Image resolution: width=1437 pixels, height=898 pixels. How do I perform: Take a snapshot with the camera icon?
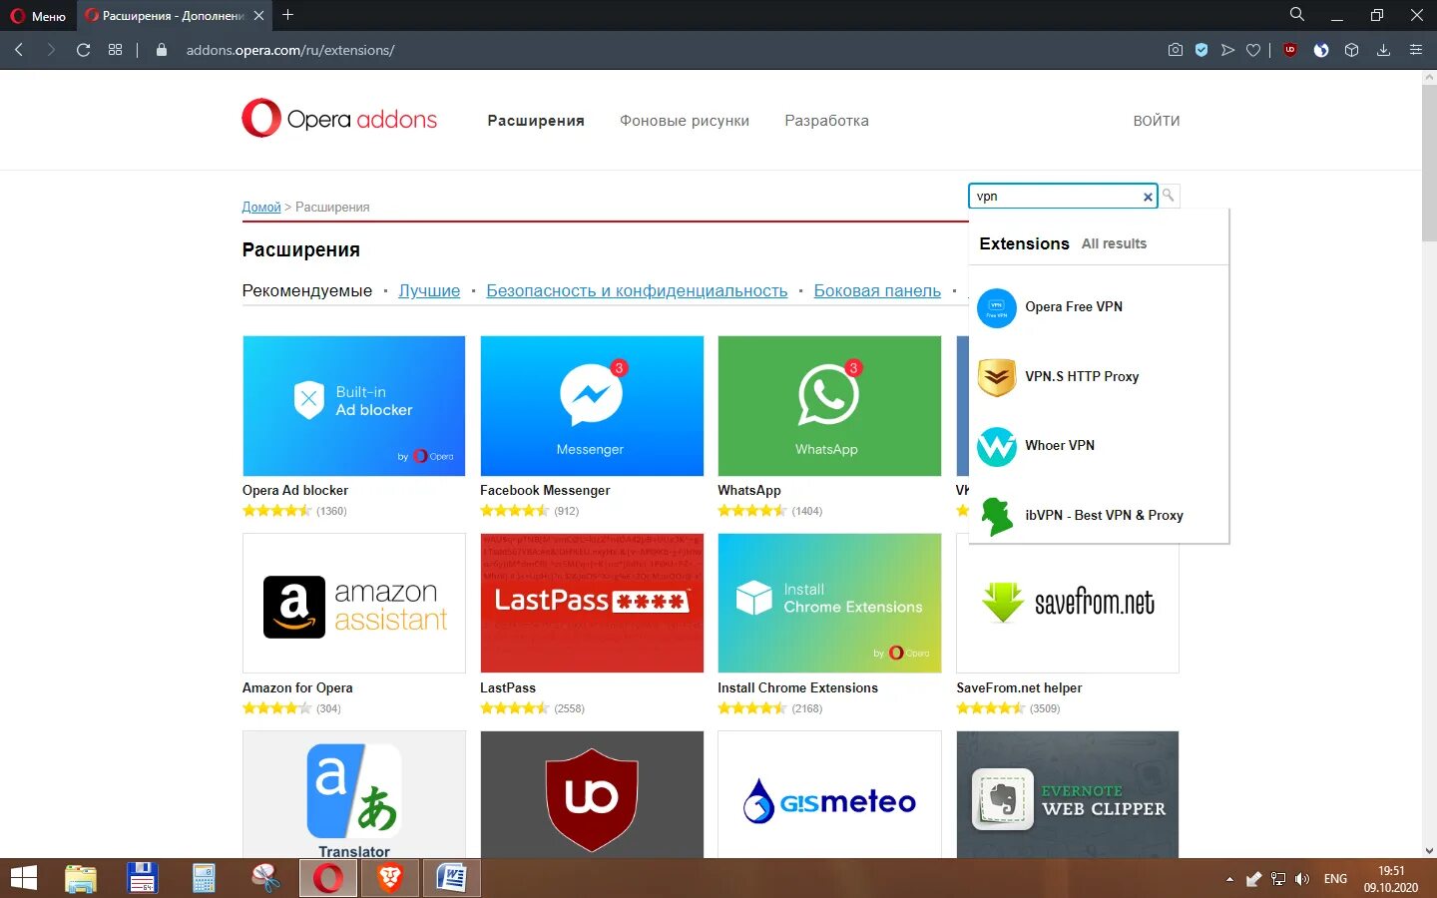click(1176, 50)
